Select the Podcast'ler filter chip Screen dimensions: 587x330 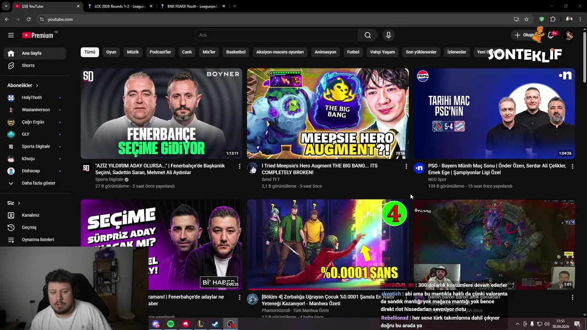tap(160, 52)
